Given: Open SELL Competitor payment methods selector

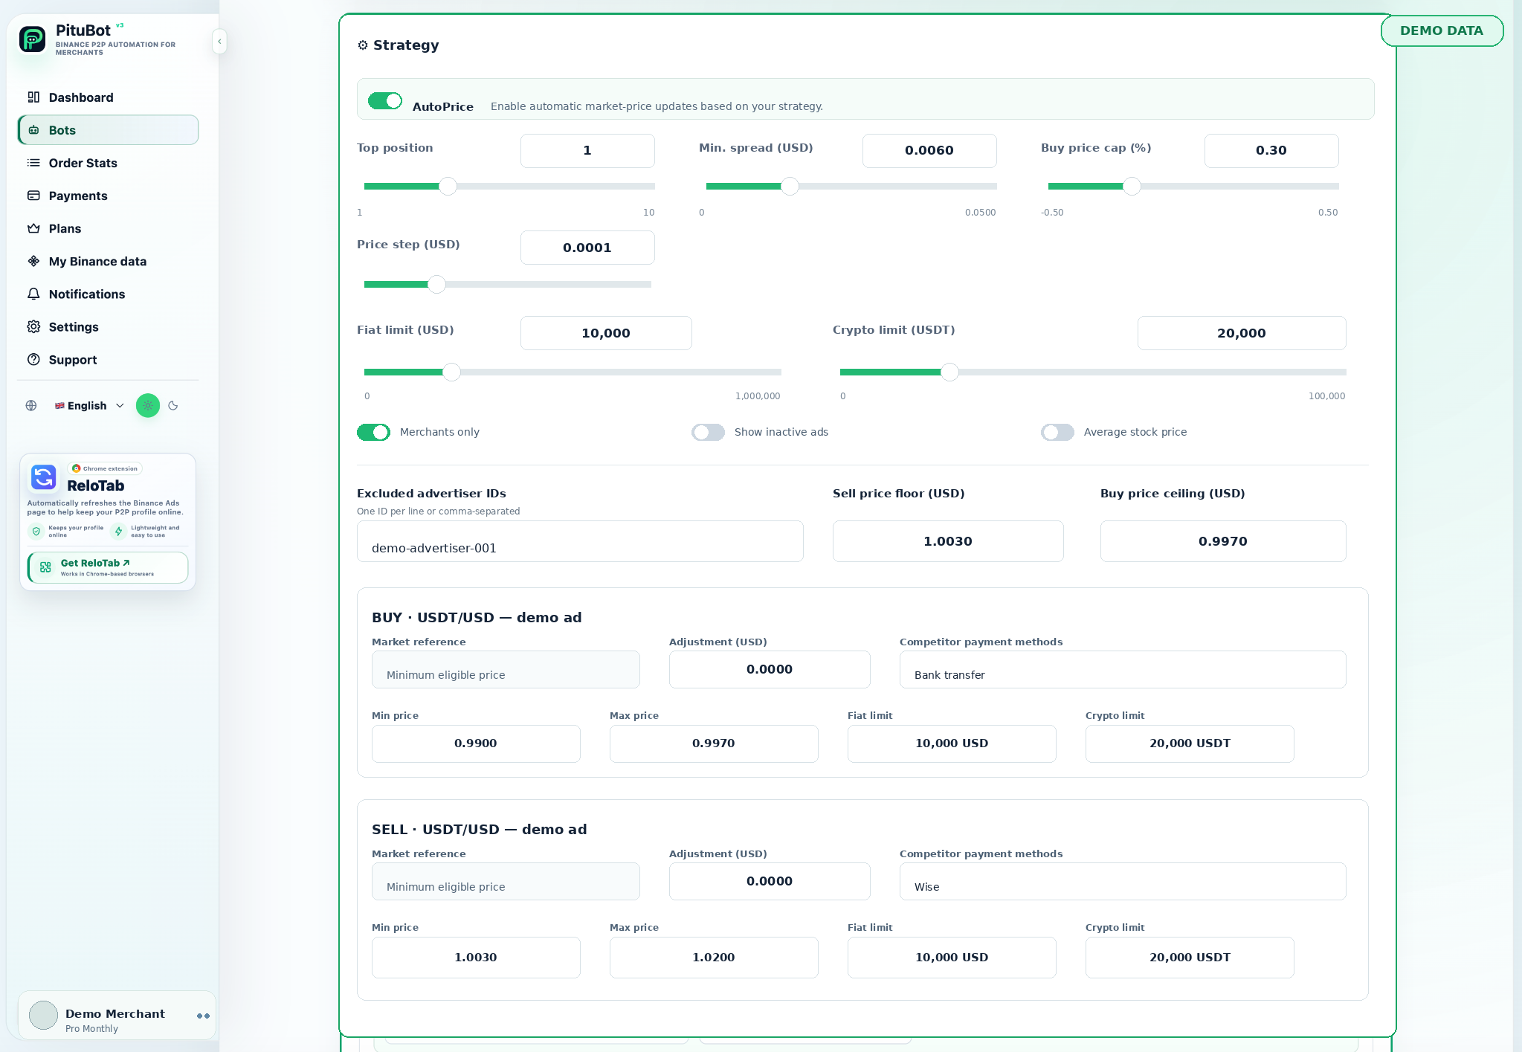Looking at the screenshot, I should [1123, 881].
